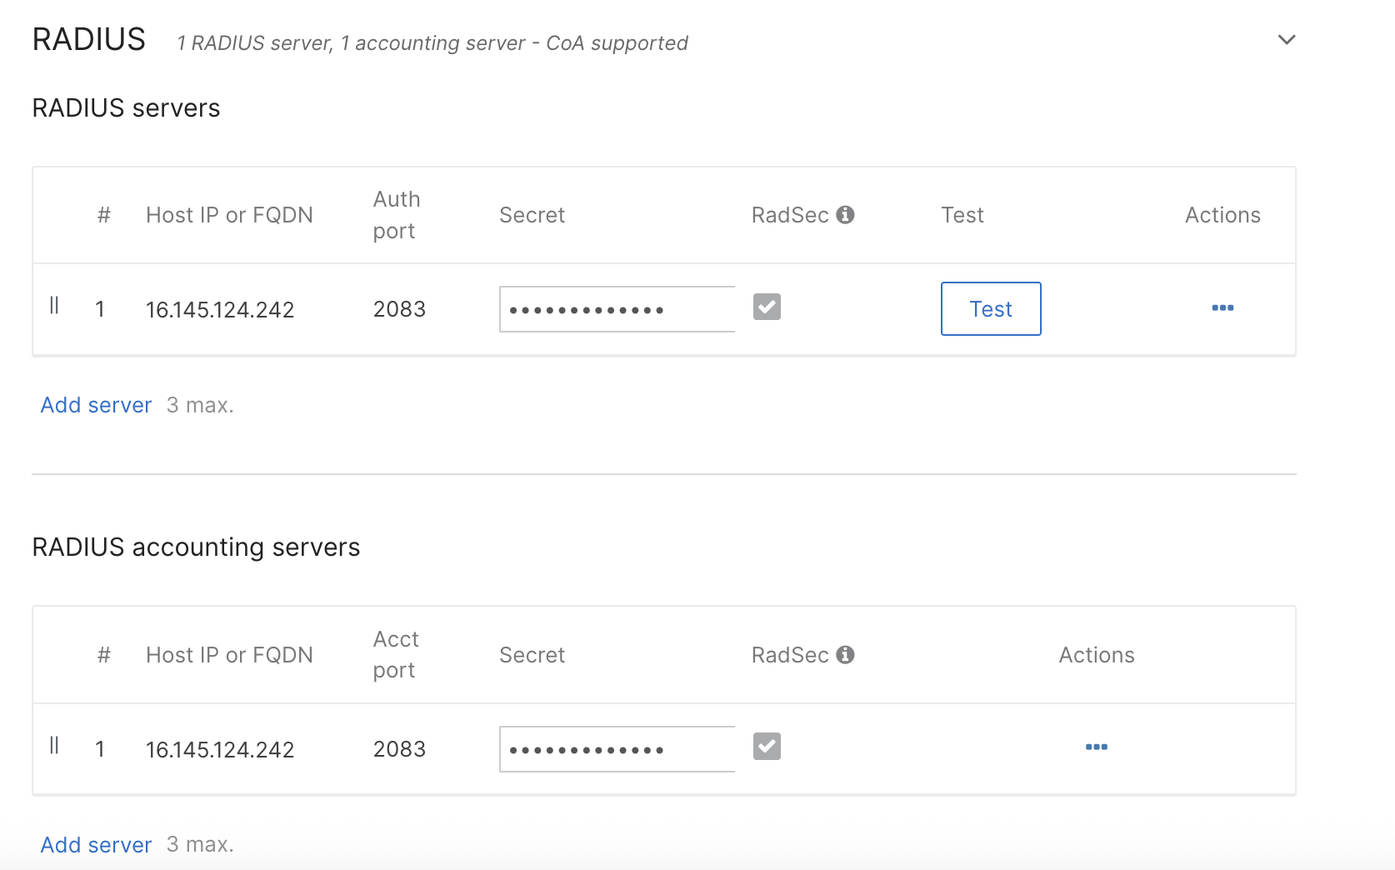Toggle RadSec checkbox for the accounting server
The image size is (1395, 870).
pos(767,747)
